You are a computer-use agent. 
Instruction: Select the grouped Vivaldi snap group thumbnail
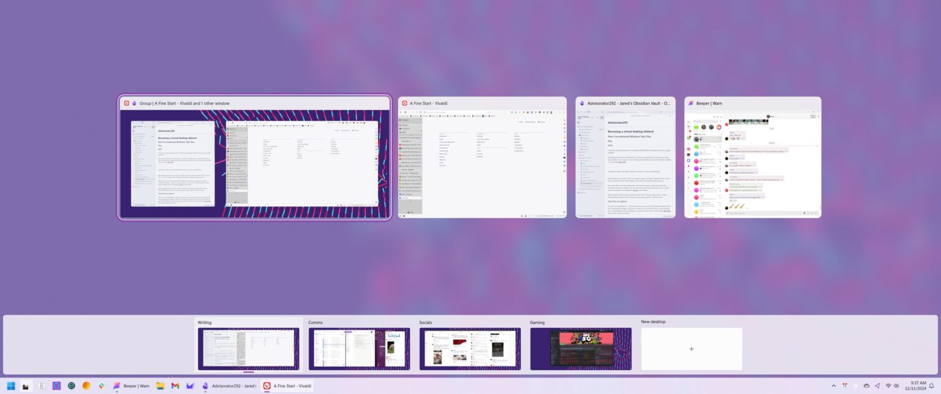(254, 158)
